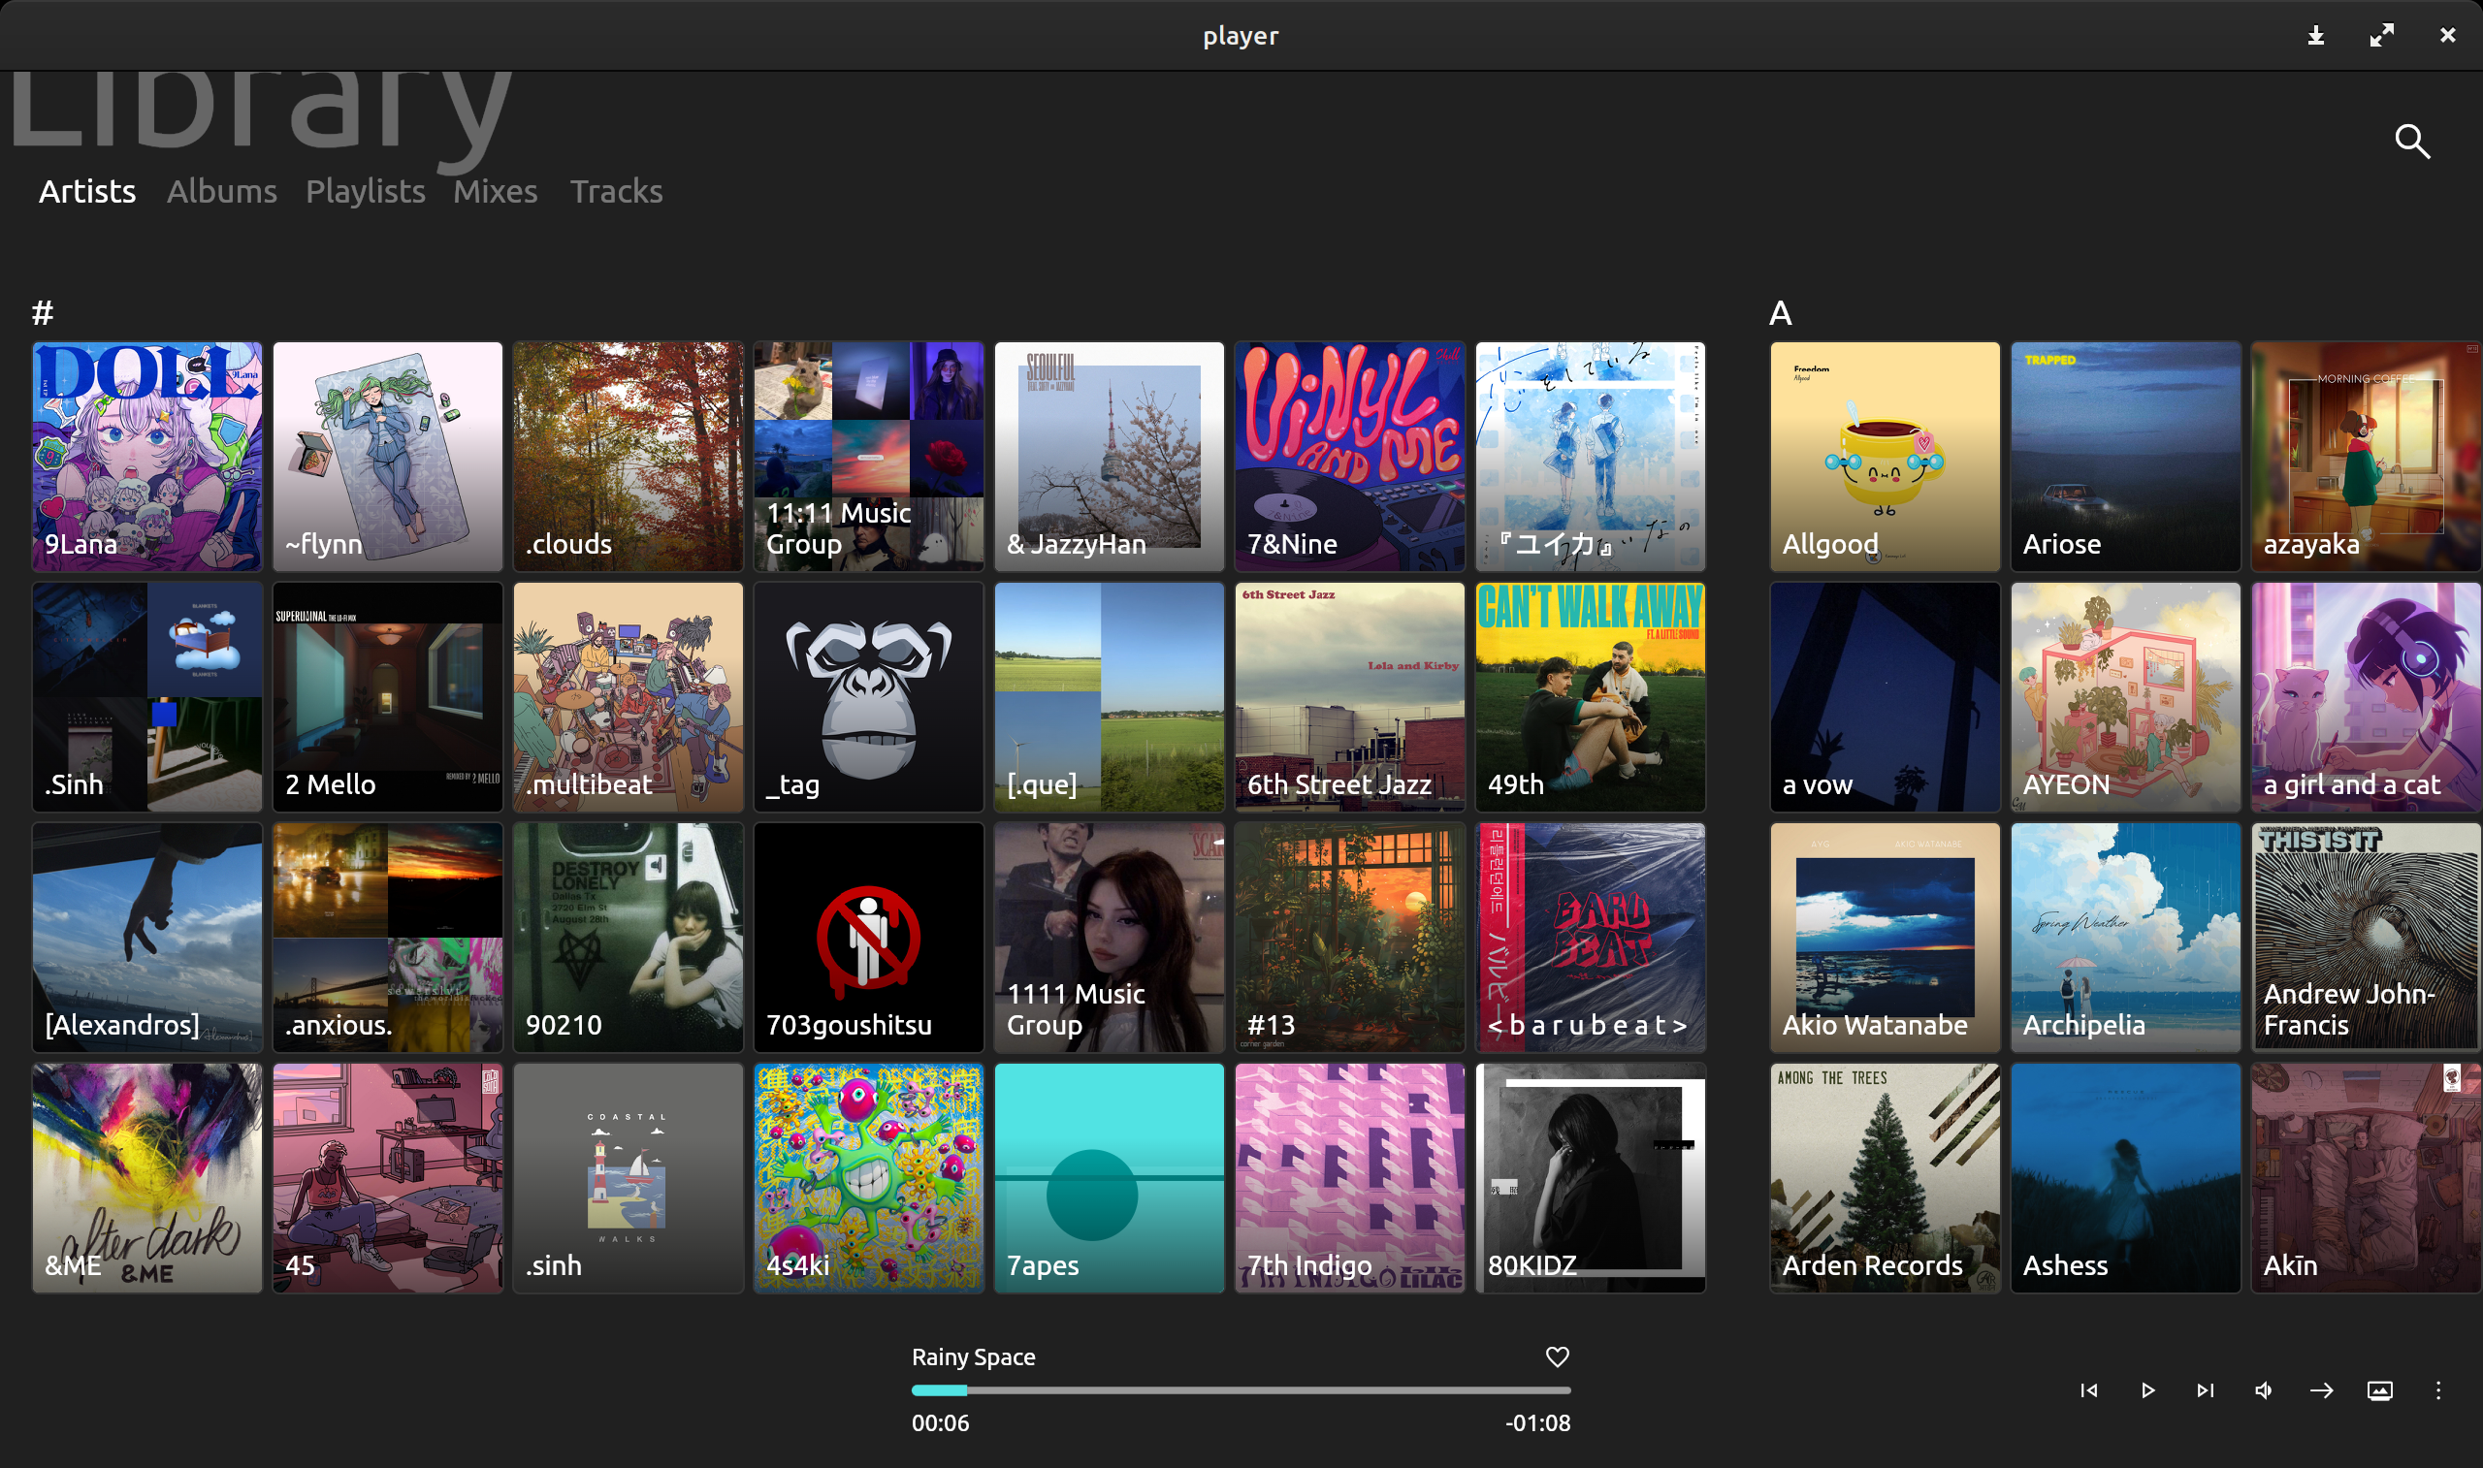
Task: Select the 703goushitsu artist tile
Action: (x=867, y=937)
